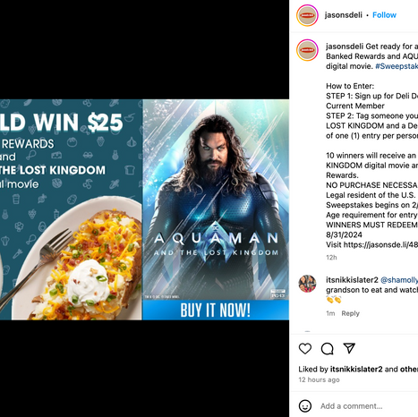This screenshot has width=418, height=417.
Task: Click the Aquaman movie poster image
Action: click(216, 200)
